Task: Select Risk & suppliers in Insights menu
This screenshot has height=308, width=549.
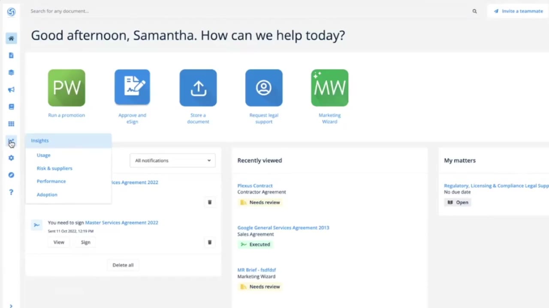Action: pyautogui.click(x=54, y=168)
